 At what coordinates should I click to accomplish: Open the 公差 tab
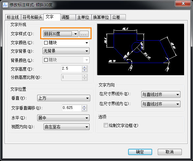point(118,17)
